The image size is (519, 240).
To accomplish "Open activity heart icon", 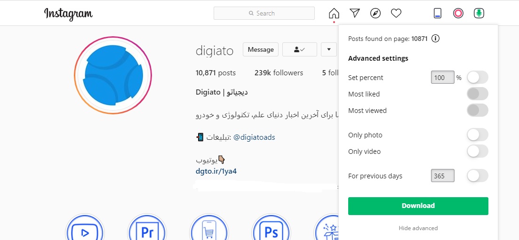I will (396, 13).
